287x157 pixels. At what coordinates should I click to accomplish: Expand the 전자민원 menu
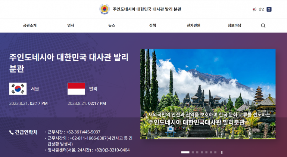(193, 26)
